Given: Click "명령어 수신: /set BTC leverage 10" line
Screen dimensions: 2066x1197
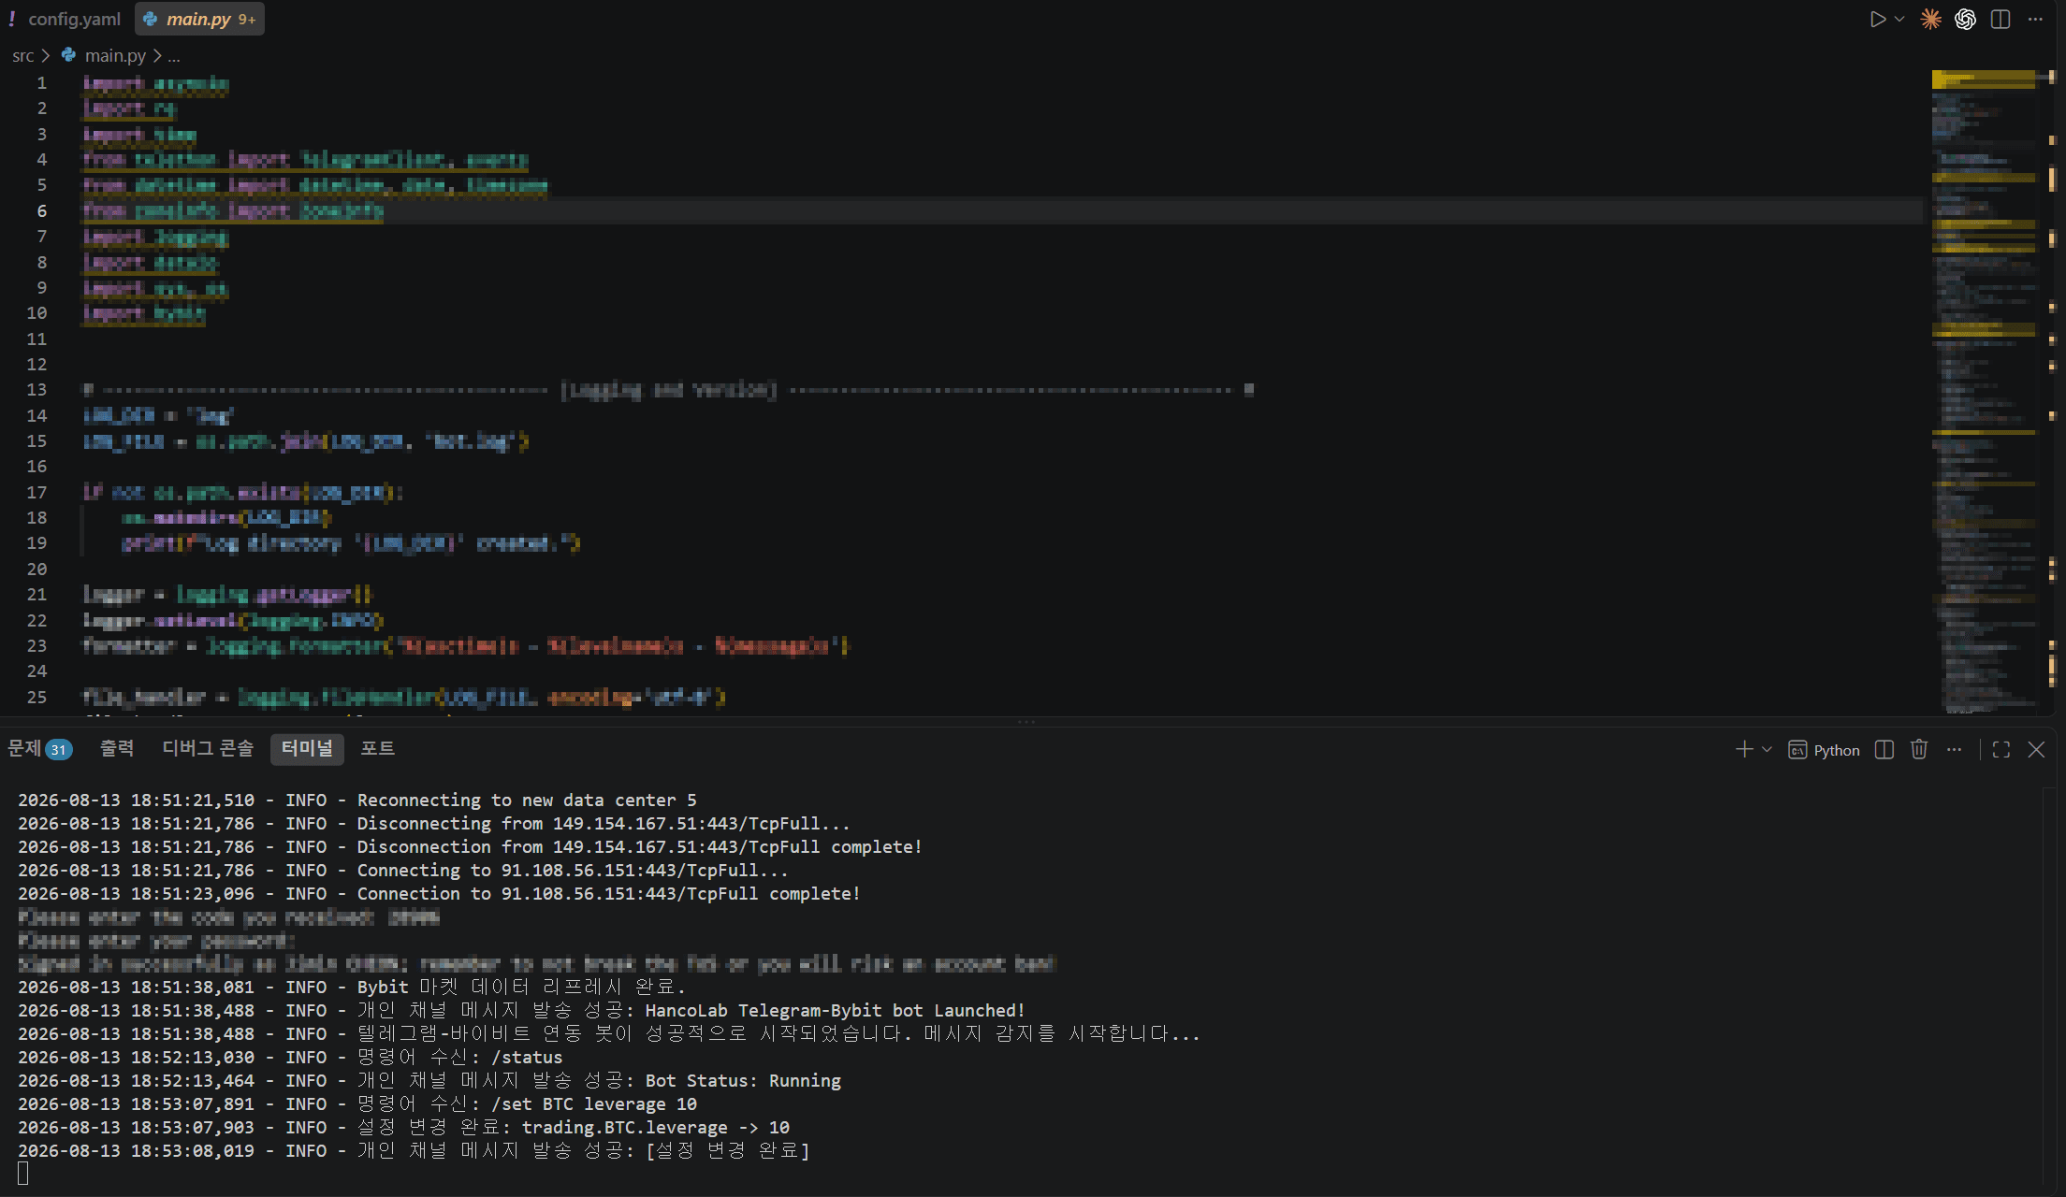Looking at the screenshot, I should point(357,1104).
